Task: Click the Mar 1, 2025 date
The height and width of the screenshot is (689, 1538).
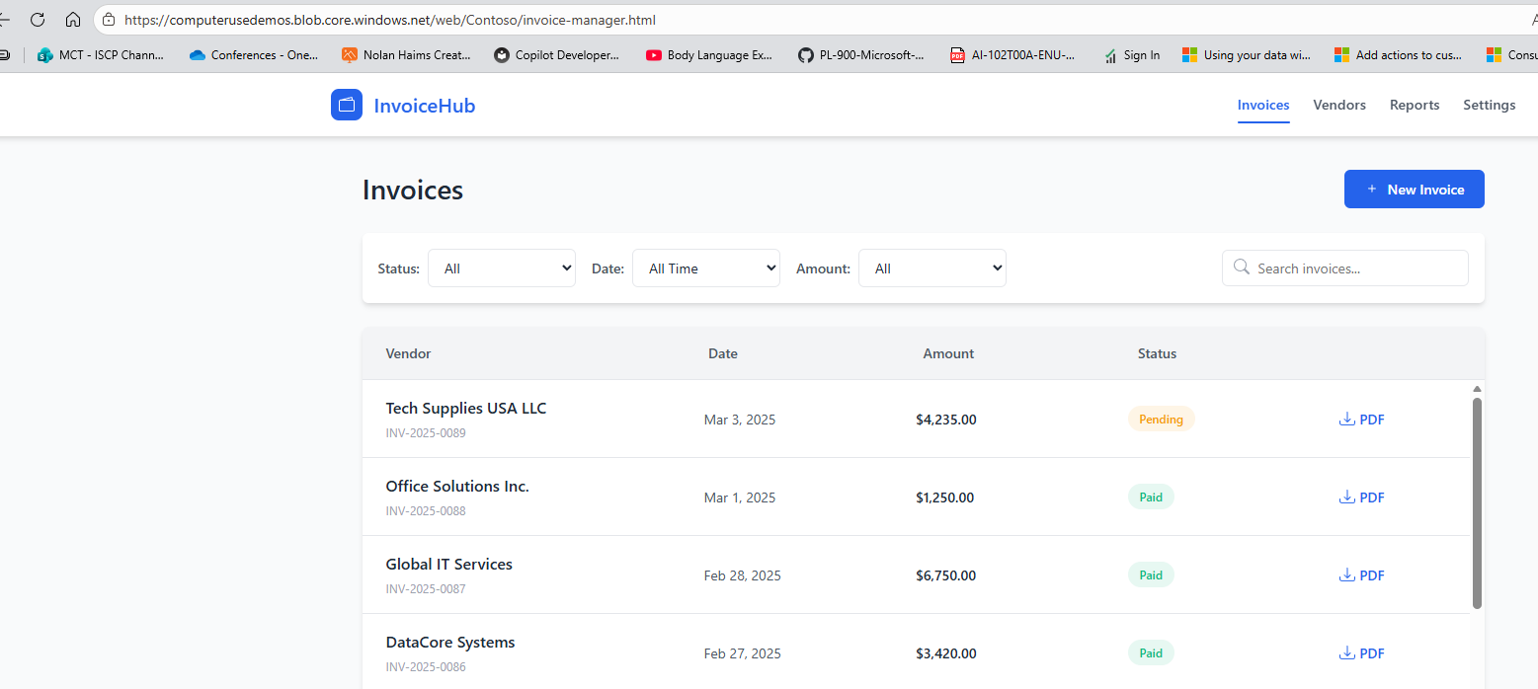Action: click(x=740, y=498)
